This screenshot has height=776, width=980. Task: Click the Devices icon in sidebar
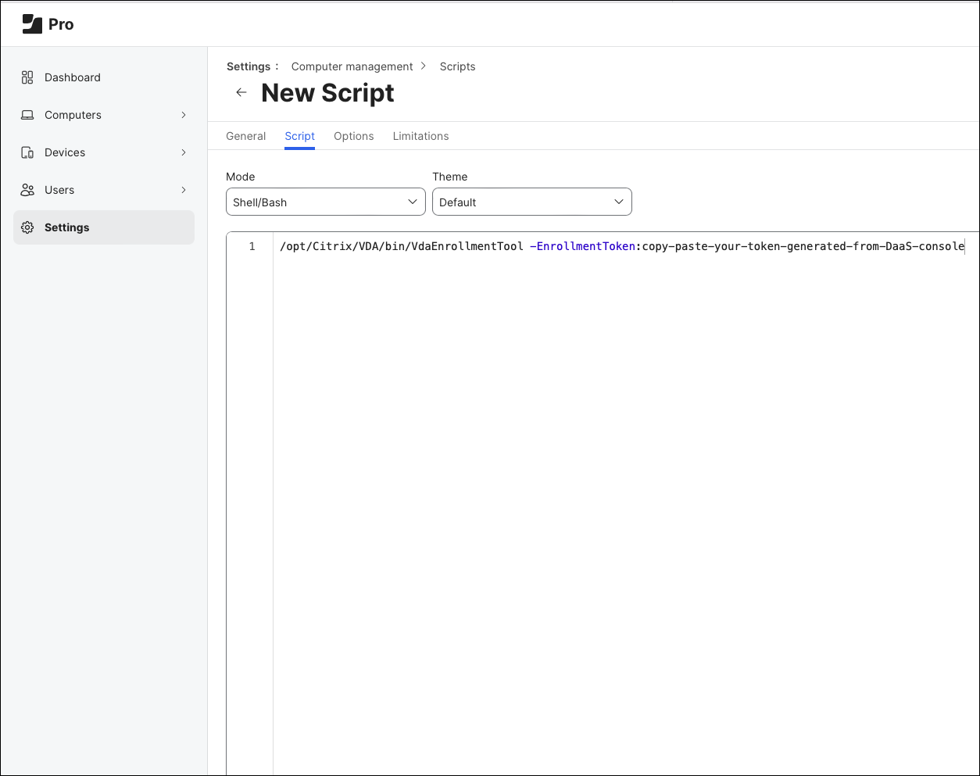(x=27, y=152)
